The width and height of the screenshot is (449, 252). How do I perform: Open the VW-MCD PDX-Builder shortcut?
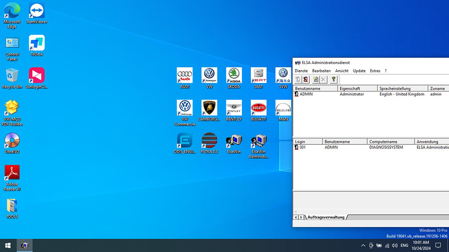pyautogui.click(x=12, y=113)
